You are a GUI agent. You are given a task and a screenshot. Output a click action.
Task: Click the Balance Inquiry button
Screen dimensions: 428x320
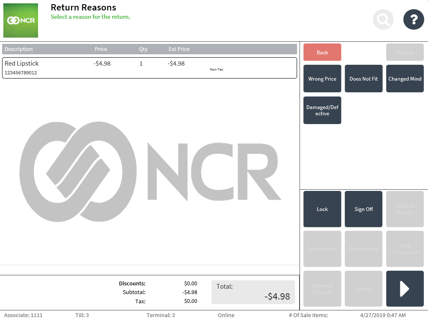pos(405,209)
